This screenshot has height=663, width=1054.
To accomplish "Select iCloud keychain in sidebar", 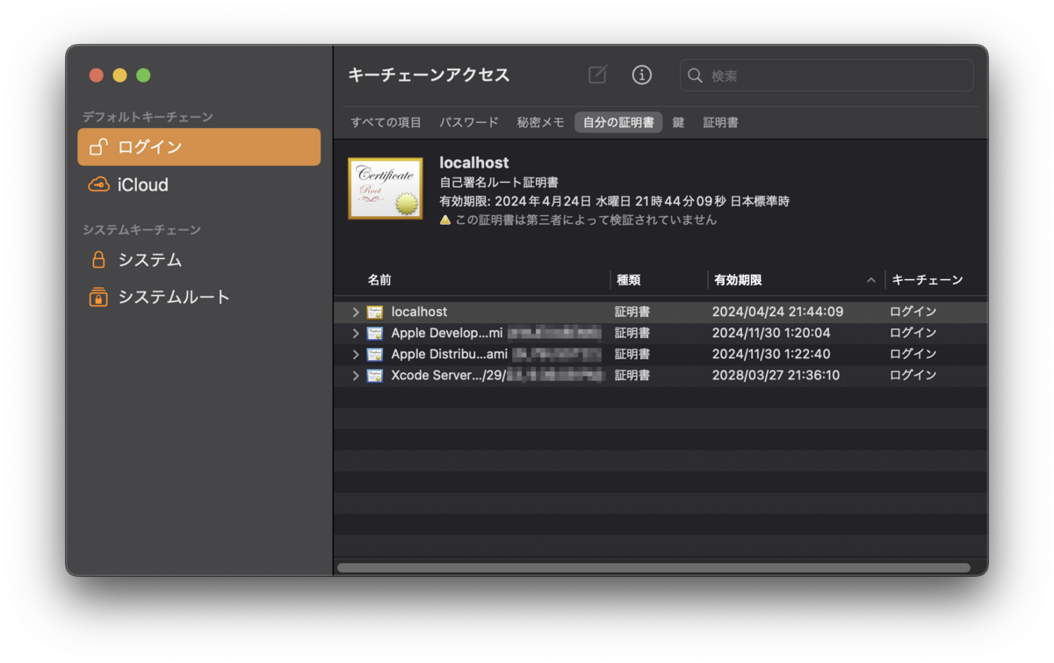I will tap(199, 184).
